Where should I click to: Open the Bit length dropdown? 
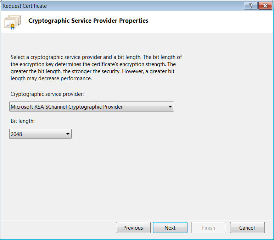[40, 134]
